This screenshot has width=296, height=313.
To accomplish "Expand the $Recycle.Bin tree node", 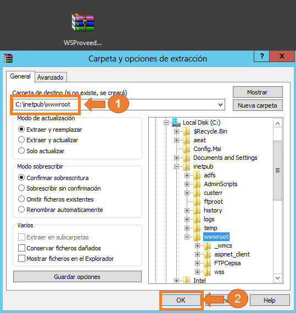I will [x=176, y=131].
